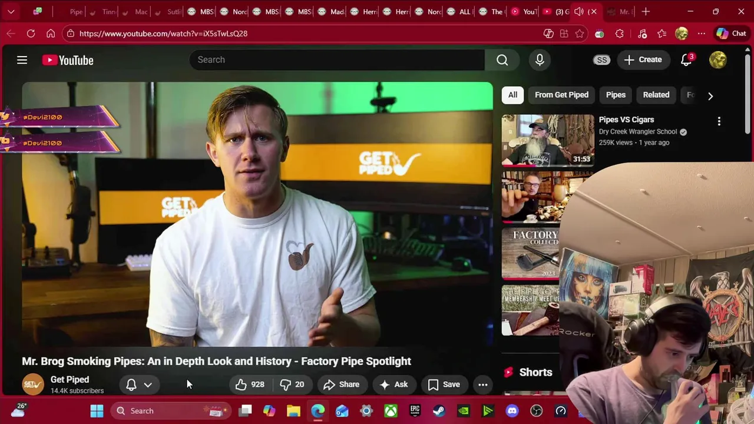
Task: Click the Ask button
Action: tap(394, 385)
